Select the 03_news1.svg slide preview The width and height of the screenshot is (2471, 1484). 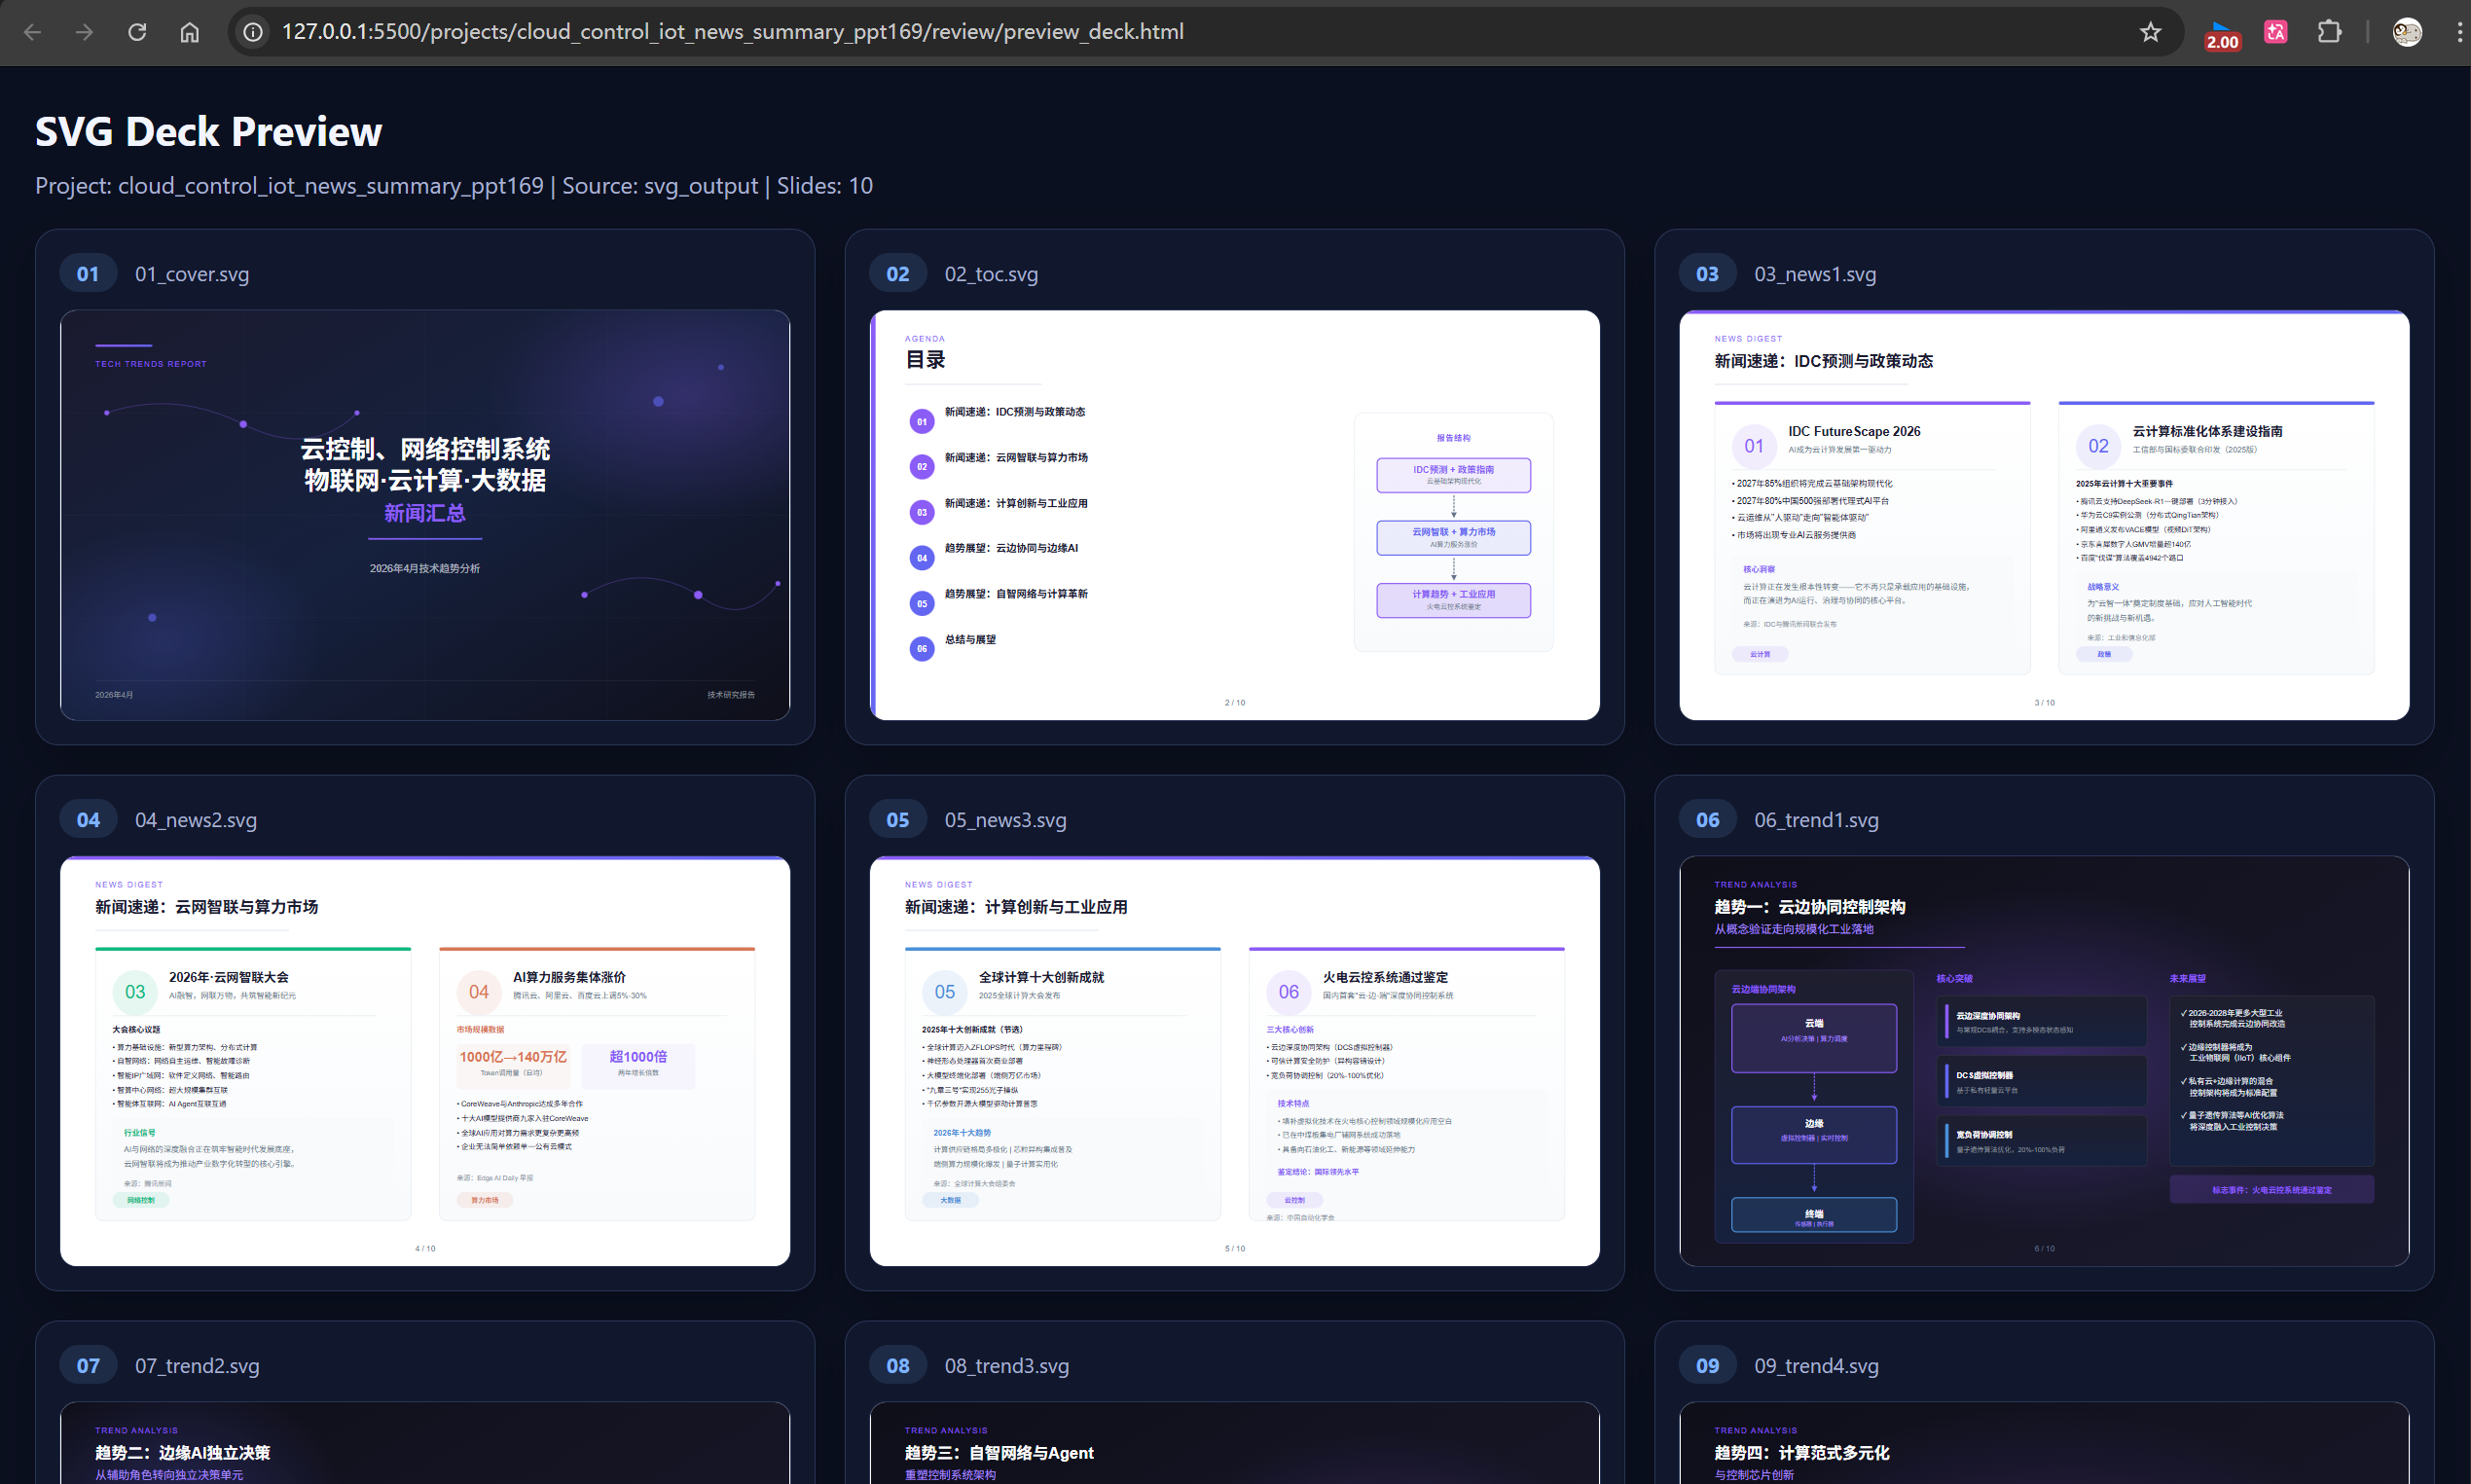[2044, 515]
